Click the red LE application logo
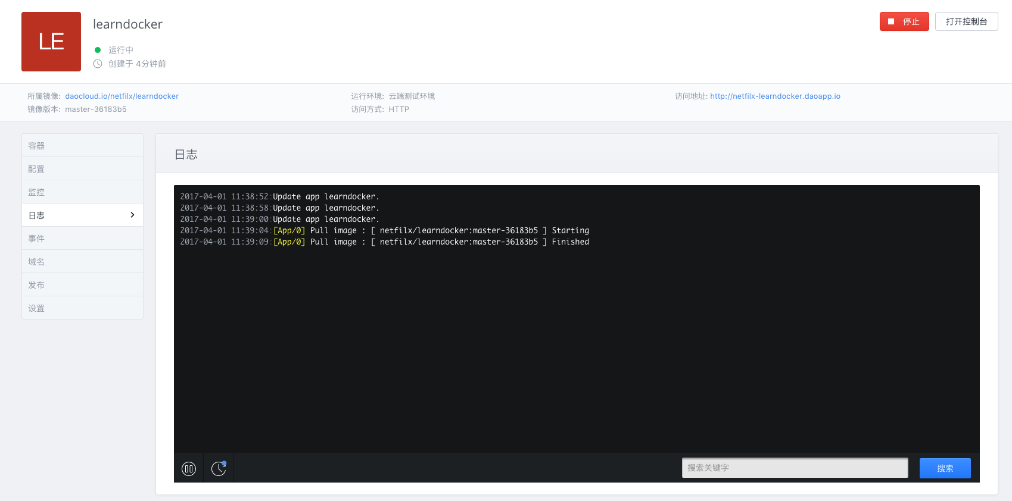 coord(51,42)
